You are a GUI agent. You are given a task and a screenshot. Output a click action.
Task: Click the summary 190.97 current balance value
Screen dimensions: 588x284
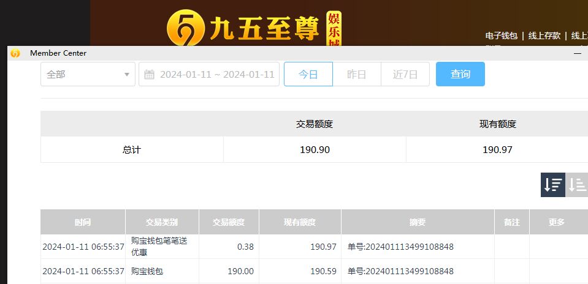point(497,150)
